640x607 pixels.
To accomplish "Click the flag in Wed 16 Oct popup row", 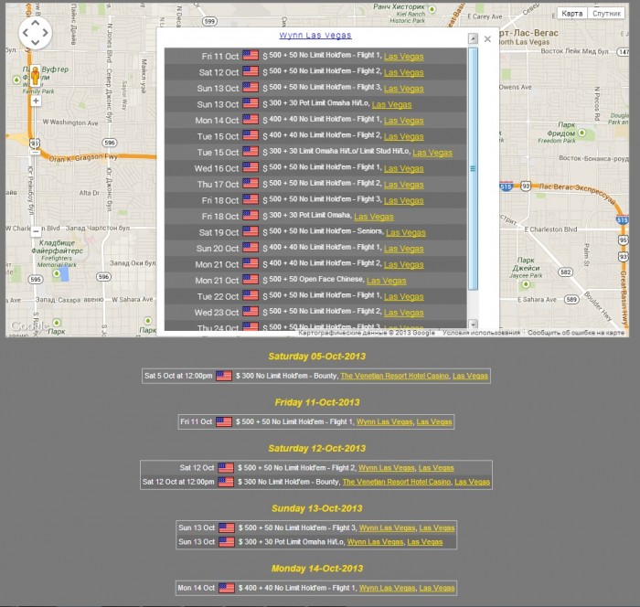I will coord(251,167).
